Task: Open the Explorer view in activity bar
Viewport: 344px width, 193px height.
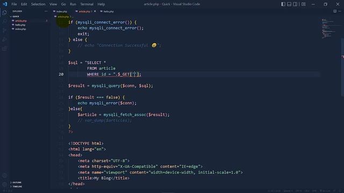Action: (4, 12)
